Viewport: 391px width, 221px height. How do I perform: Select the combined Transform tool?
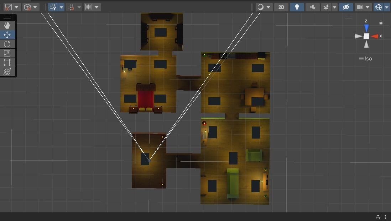[7, 72]
